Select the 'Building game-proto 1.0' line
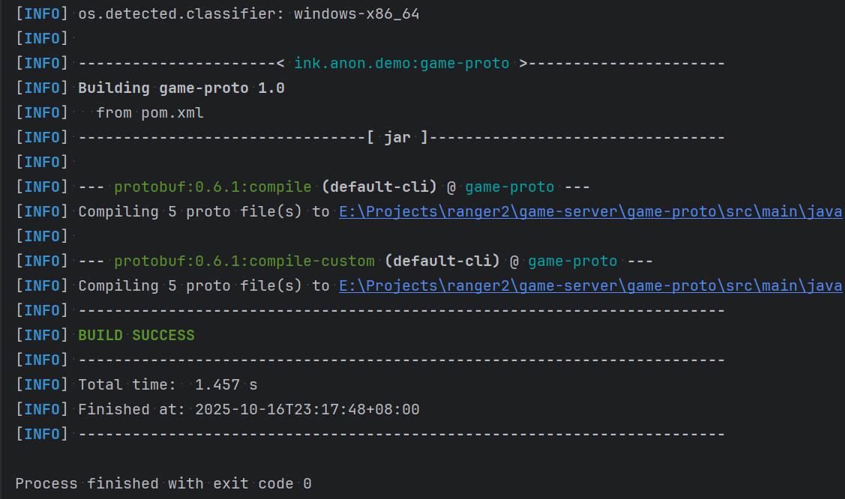 tap(181, 88)
